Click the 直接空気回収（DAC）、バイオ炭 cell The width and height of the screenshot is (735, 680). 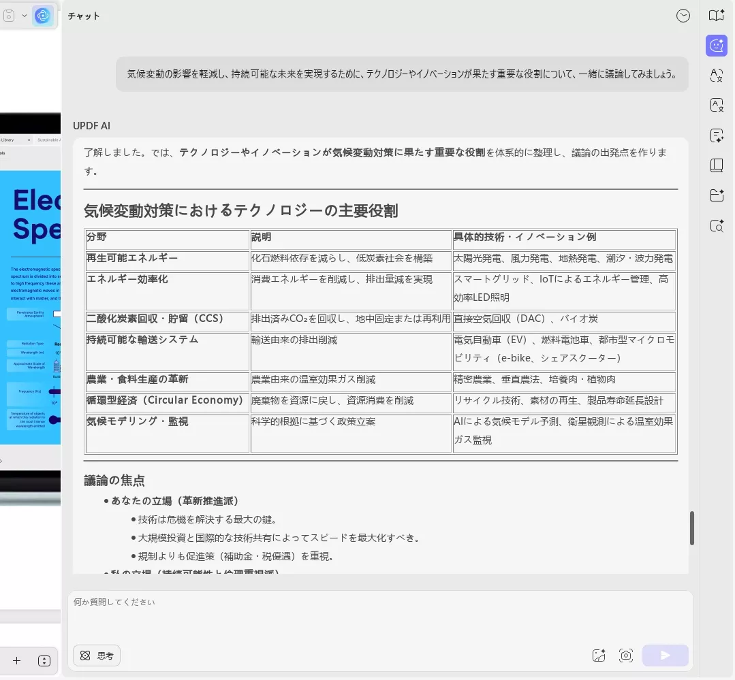564,321
